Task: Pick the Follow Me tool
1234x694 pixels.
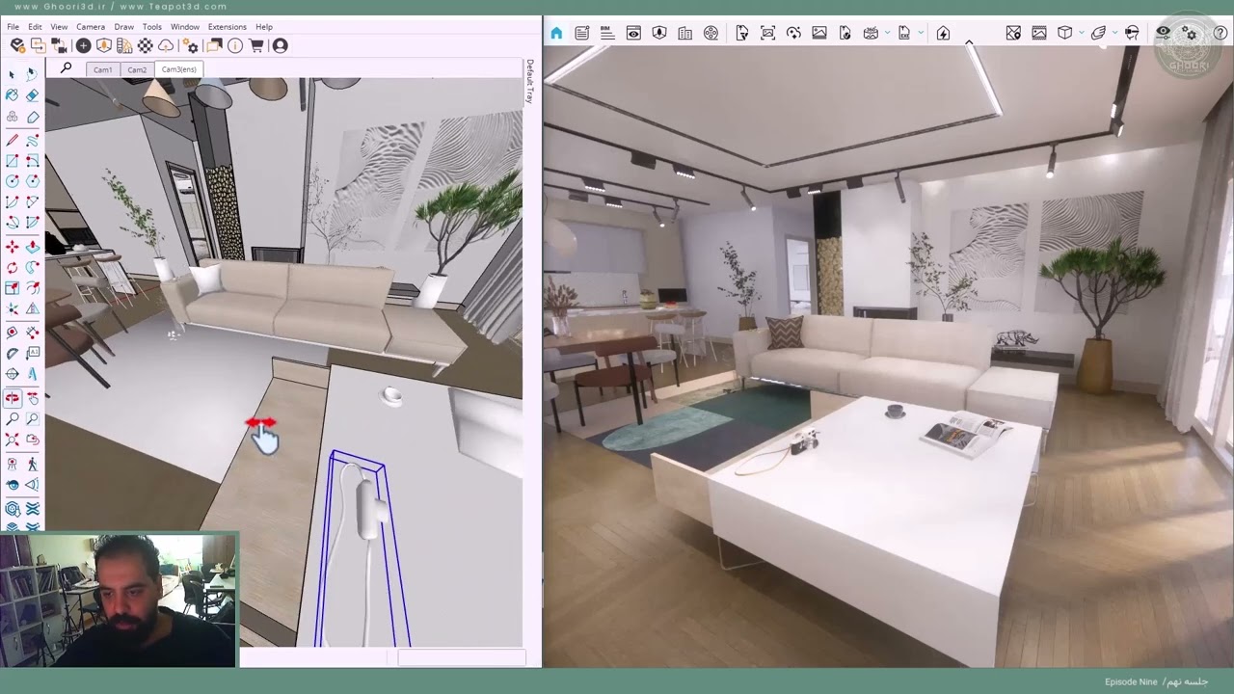Action: point(33,267)
